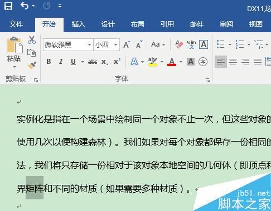Activate the Format Painter brush
271x211 pixels.
(x=32, y=66)
